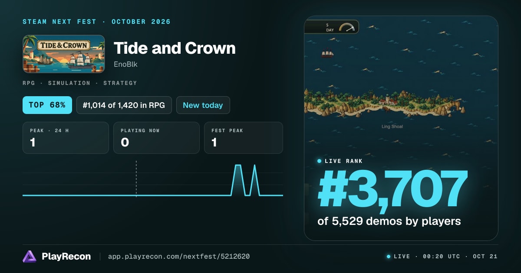The width and height of the screenshot is (521, 273).
Task: Click the dashed vertical marker on the player chart
Action: tap(136, 179)
